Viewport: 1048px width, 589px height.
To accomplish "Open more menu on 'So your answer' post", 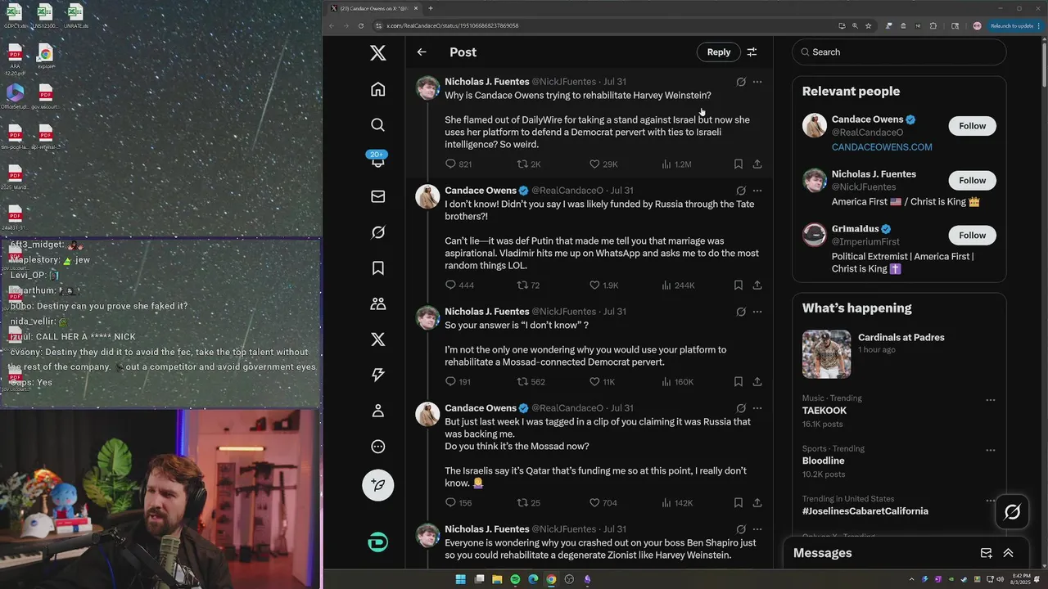I will (x=757, y=312).
